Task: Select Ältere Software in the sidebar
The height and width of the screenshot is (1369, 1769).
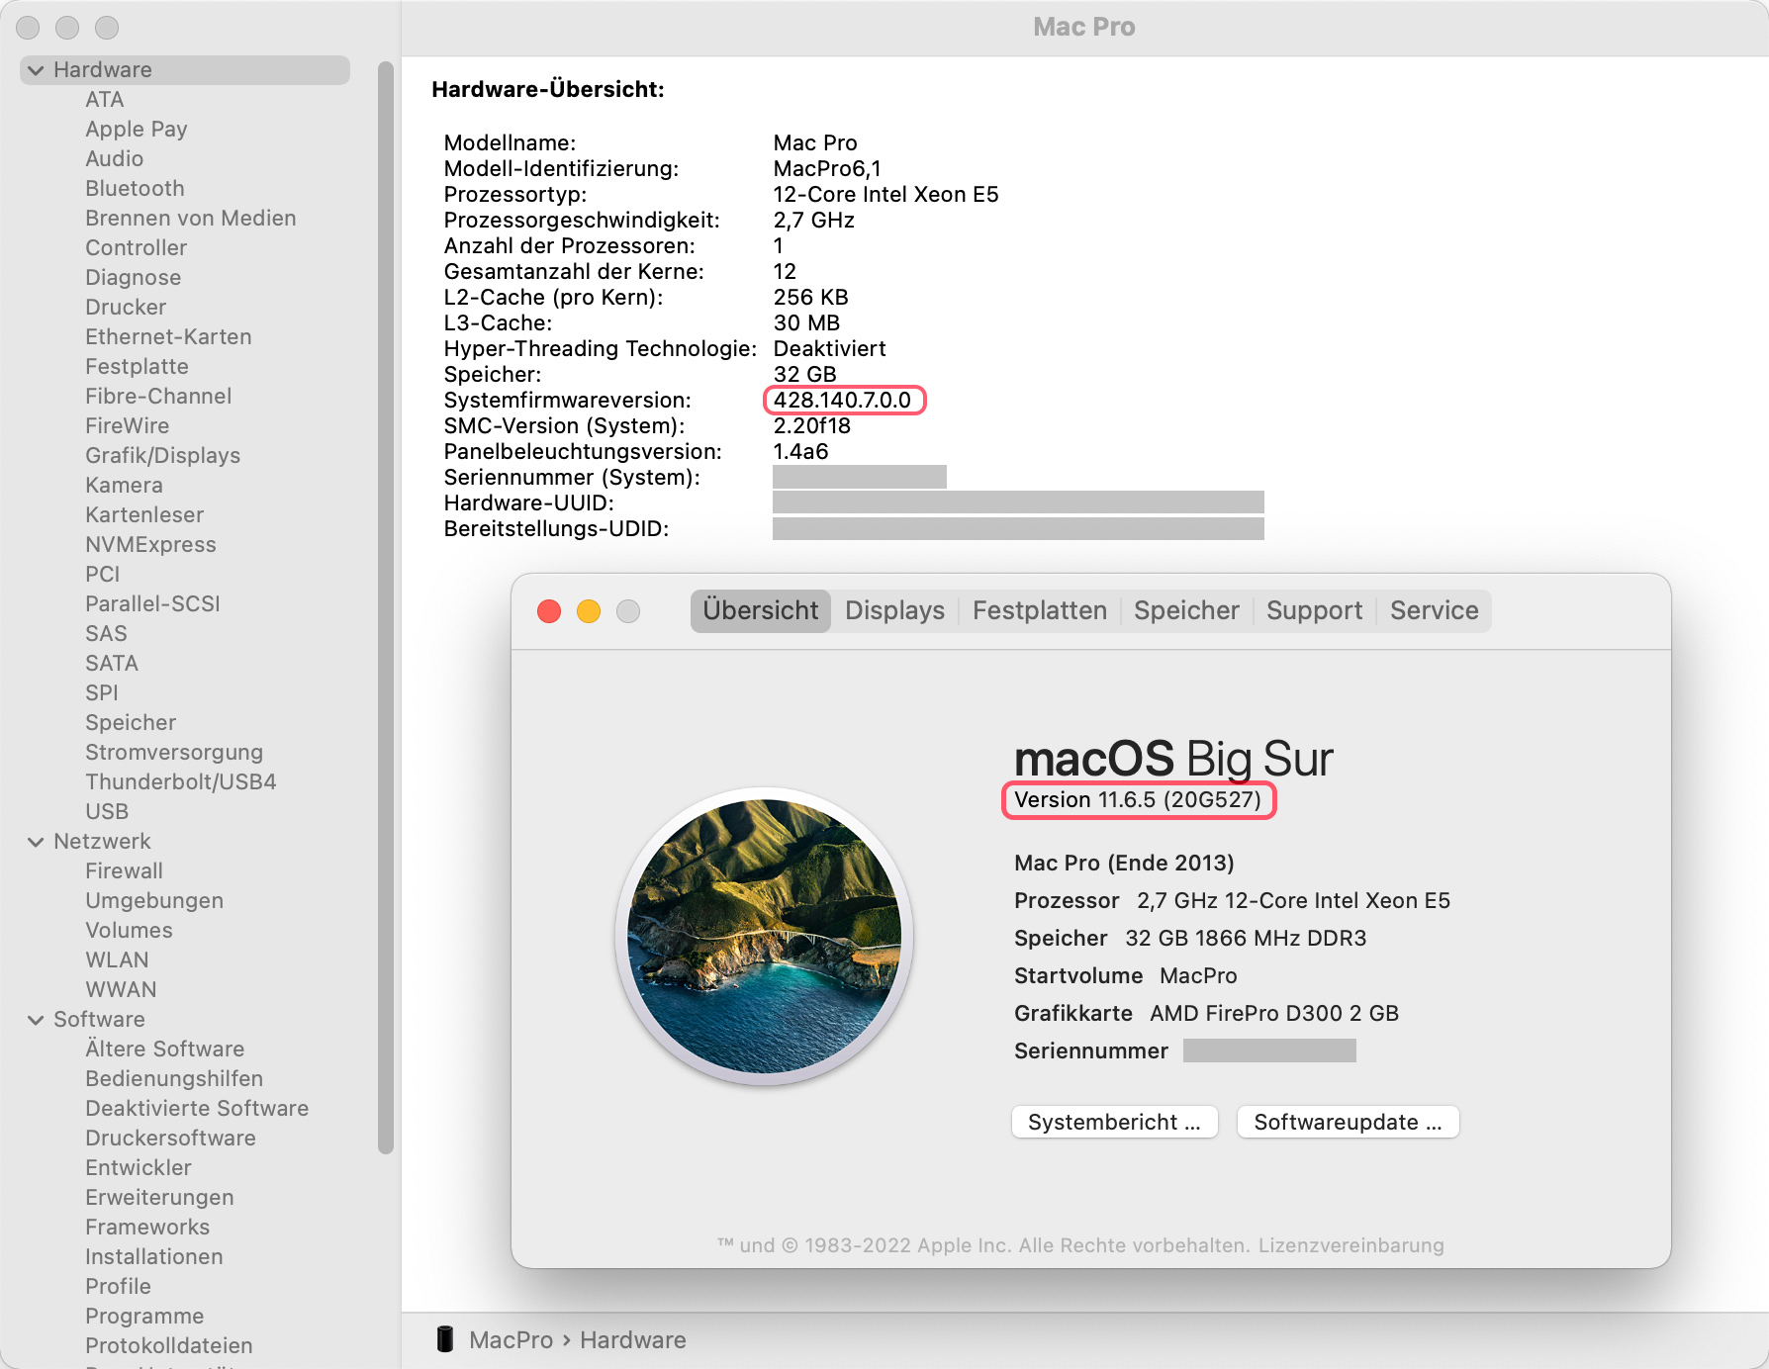Action: click(x=164, y=1050)
